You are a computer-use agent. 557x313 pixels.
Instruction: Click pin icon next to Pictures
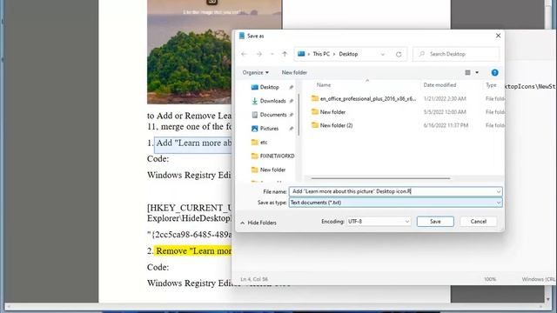click(292, 129)
